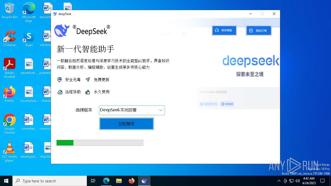The width and height of the screenshot is (331, 186).
Task: Select Firefox desktop shortcut
Action: tap(10, 94)
